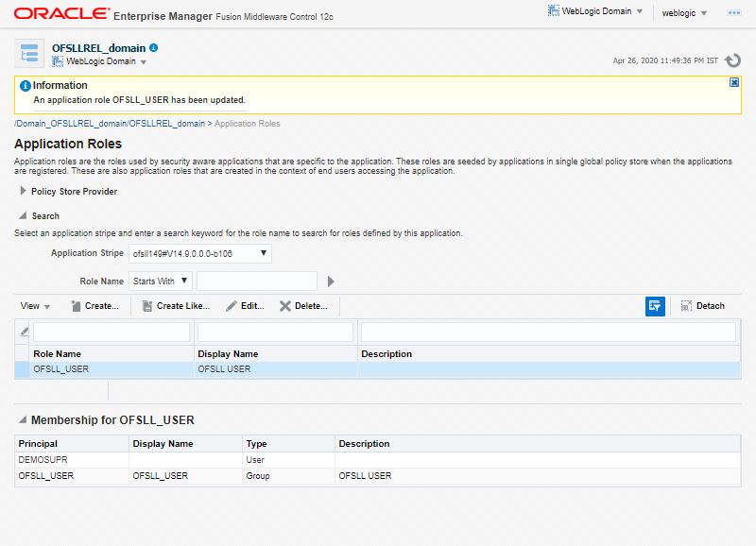
Task: Click the Create... button
Action: point(95,305)
